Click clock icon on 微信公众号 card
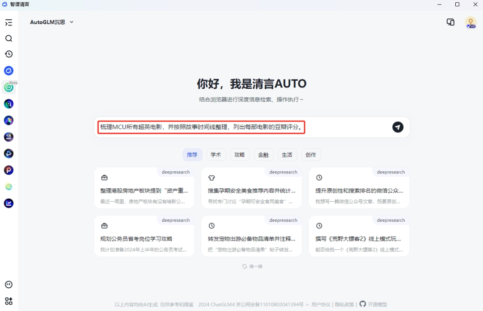The height and width of the screenshot is (311, 483). (x=319, y=178)
